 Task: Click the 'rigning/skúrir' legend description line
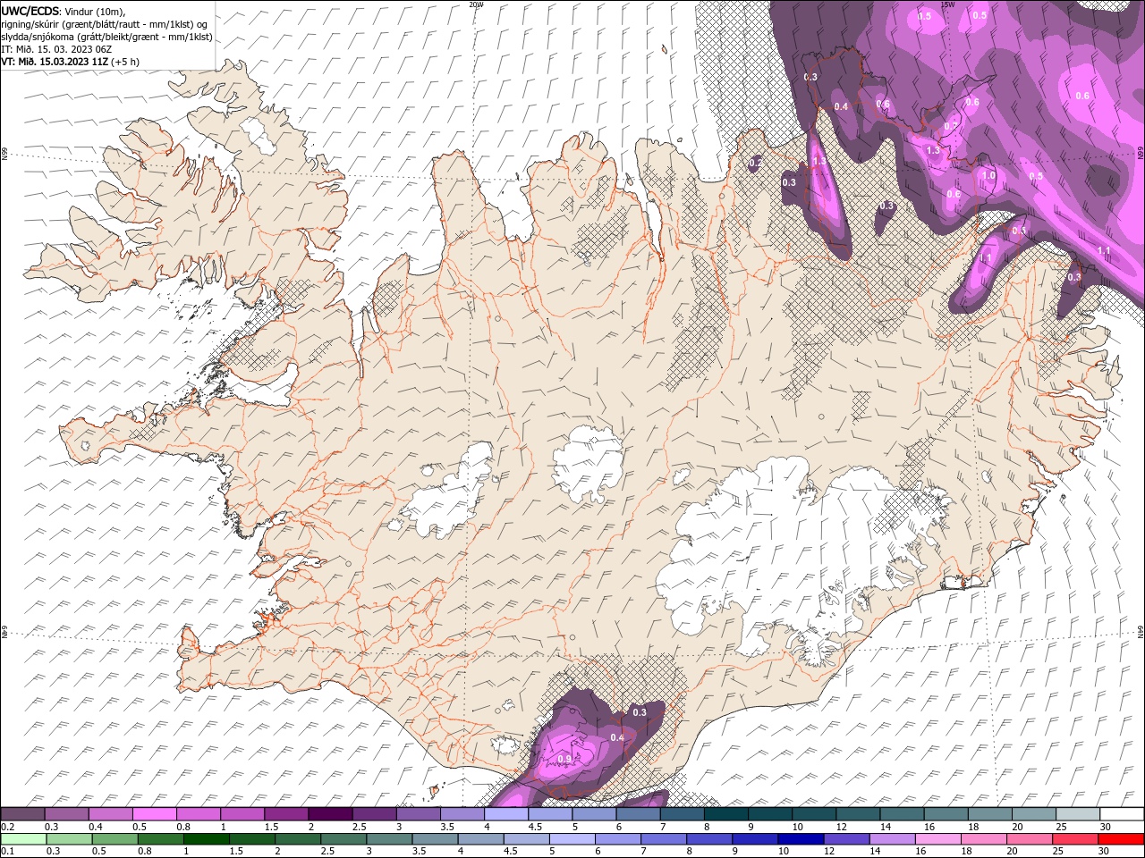pyautogui.click(x=105, y=23)
